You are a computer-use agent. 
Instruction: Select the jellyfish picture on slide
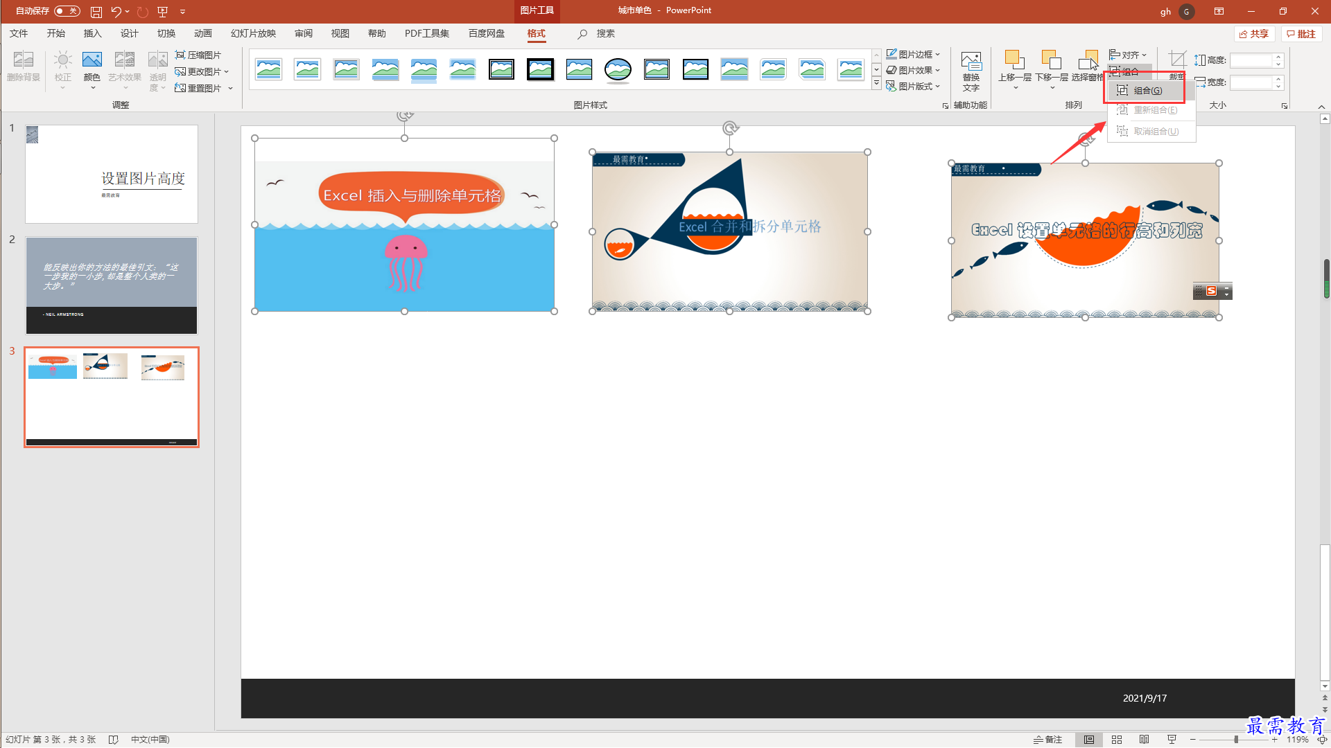click(x=404, y=224)
